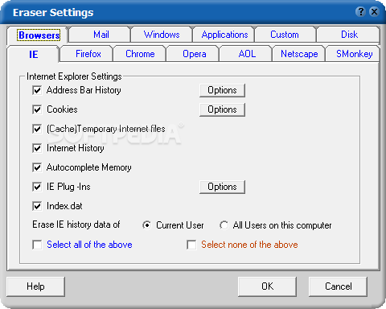
Task: Close the Eraser Settings dialog with X
Action: (374, 11)
